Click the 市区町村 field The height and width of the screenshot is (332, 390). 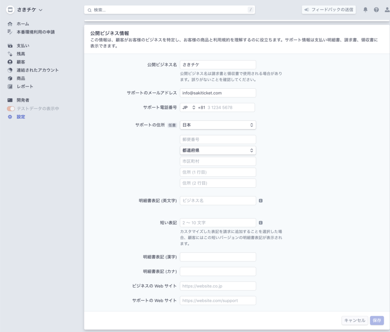coord(218,161)
